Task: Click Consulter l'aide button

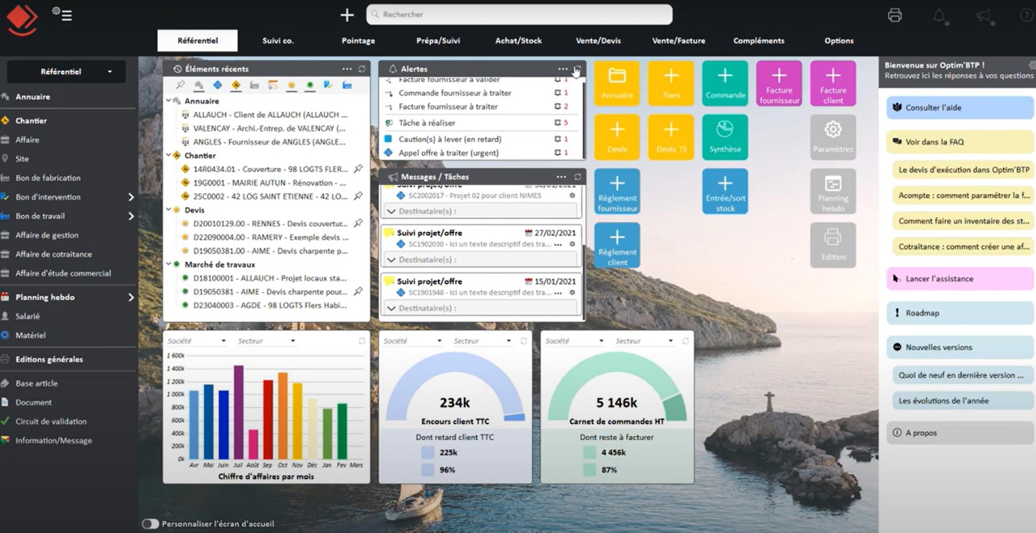Action: pos(960,108)
